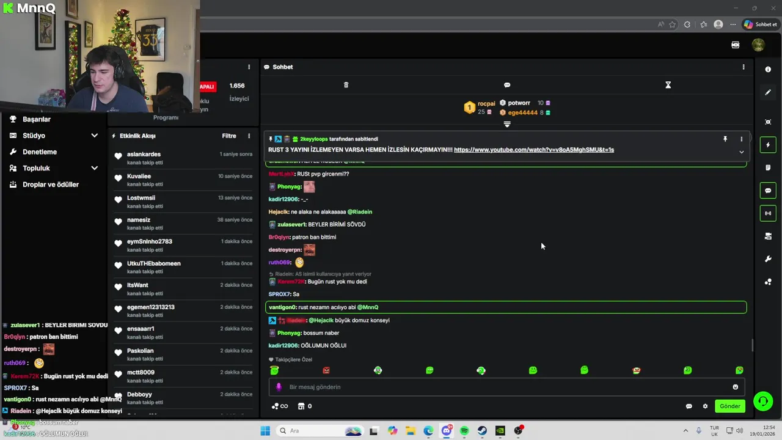782x440 pixels.
Task: Open the shop storefront icon below chat
Action: 301,406
